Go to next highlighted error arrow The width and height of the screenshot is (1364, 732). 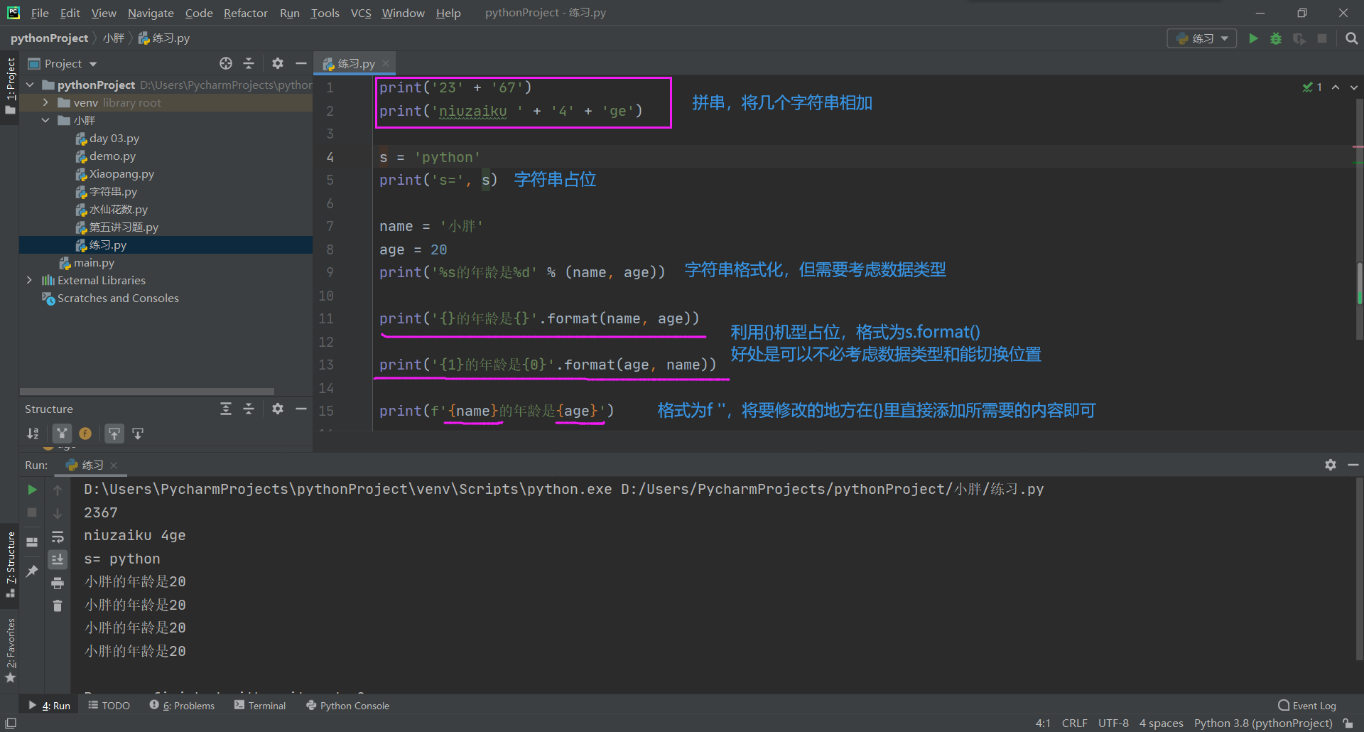pyautogui.click(x=1353, y=87)
